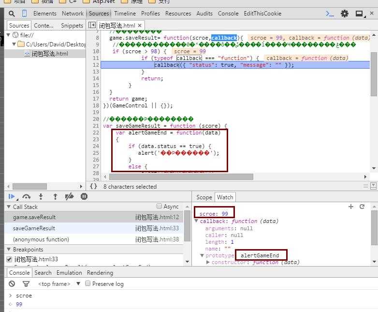Collapse the Breakpoints section
This screenshot has width=378, height=312.
pos(9,249)
